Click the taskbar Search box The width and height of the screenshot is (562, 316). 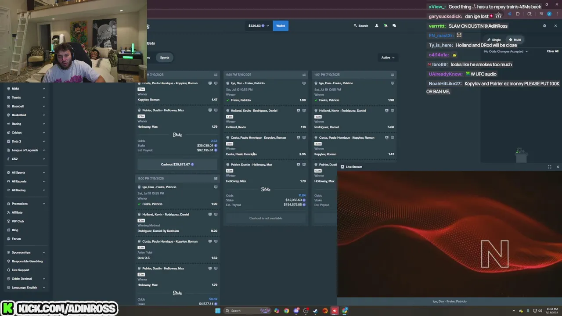pos(248,311)
